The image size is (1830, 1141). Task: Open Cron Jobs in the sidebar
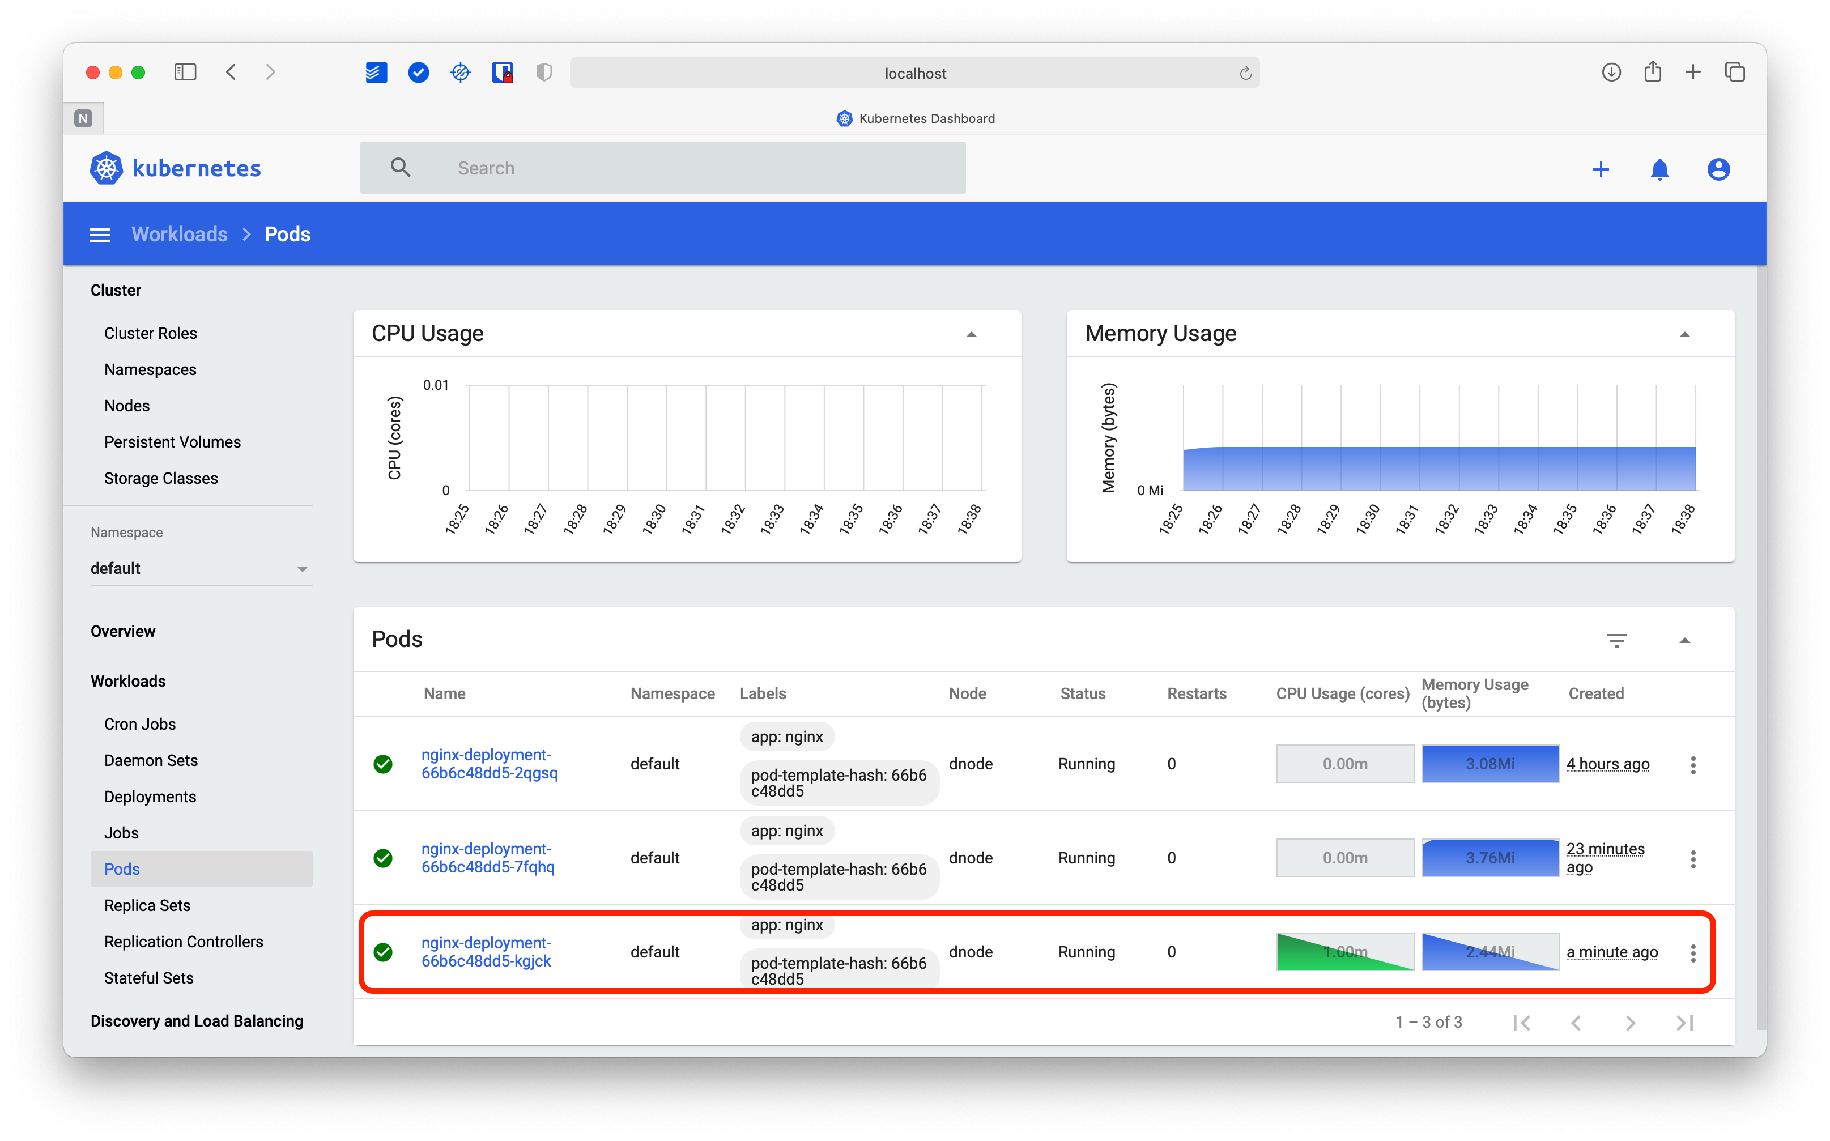pyautogui.click(x=139, y=725)
